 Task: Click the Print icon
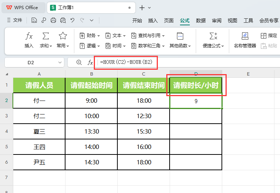coord(53,20)
